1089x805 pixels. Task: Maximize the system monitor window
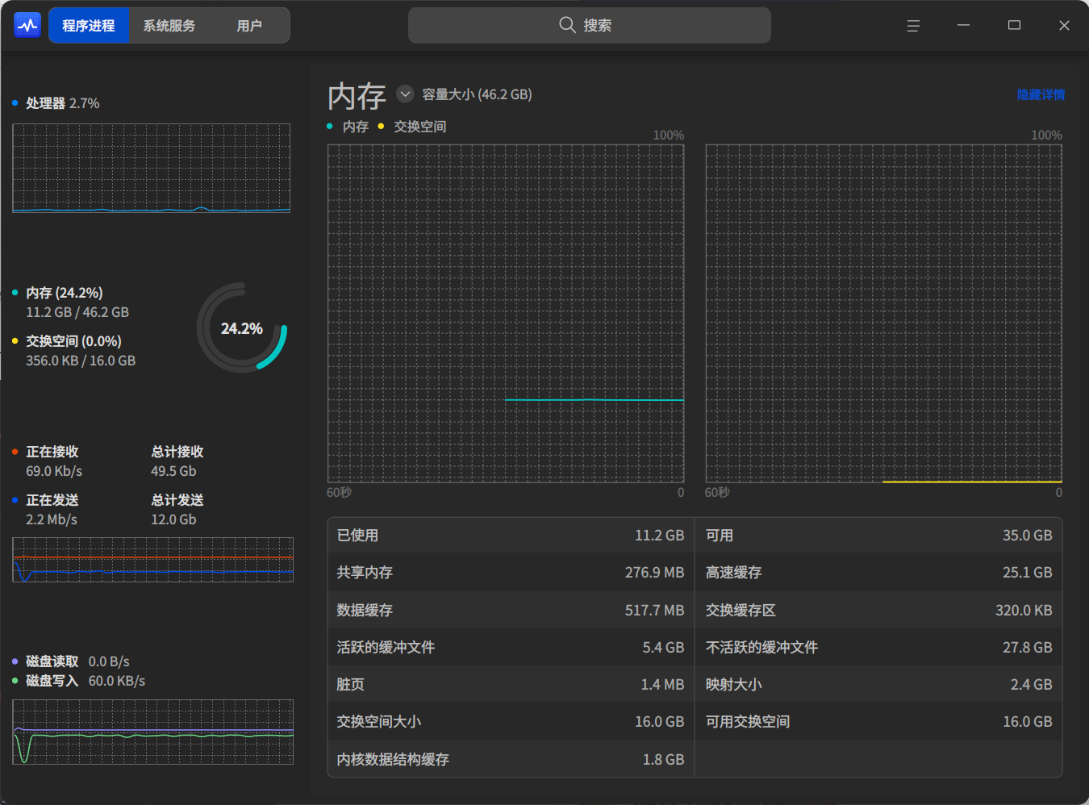point(1014,26)
